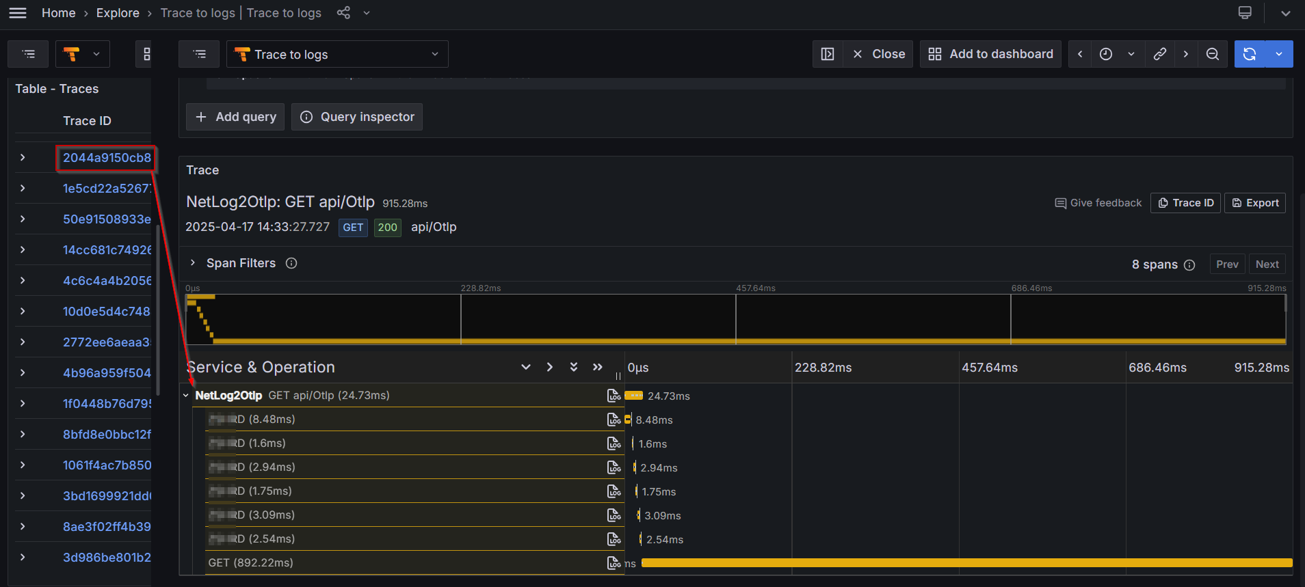Go to Next span match
The height and width of the screenshot is (587, 1305).
point(1267,264)
